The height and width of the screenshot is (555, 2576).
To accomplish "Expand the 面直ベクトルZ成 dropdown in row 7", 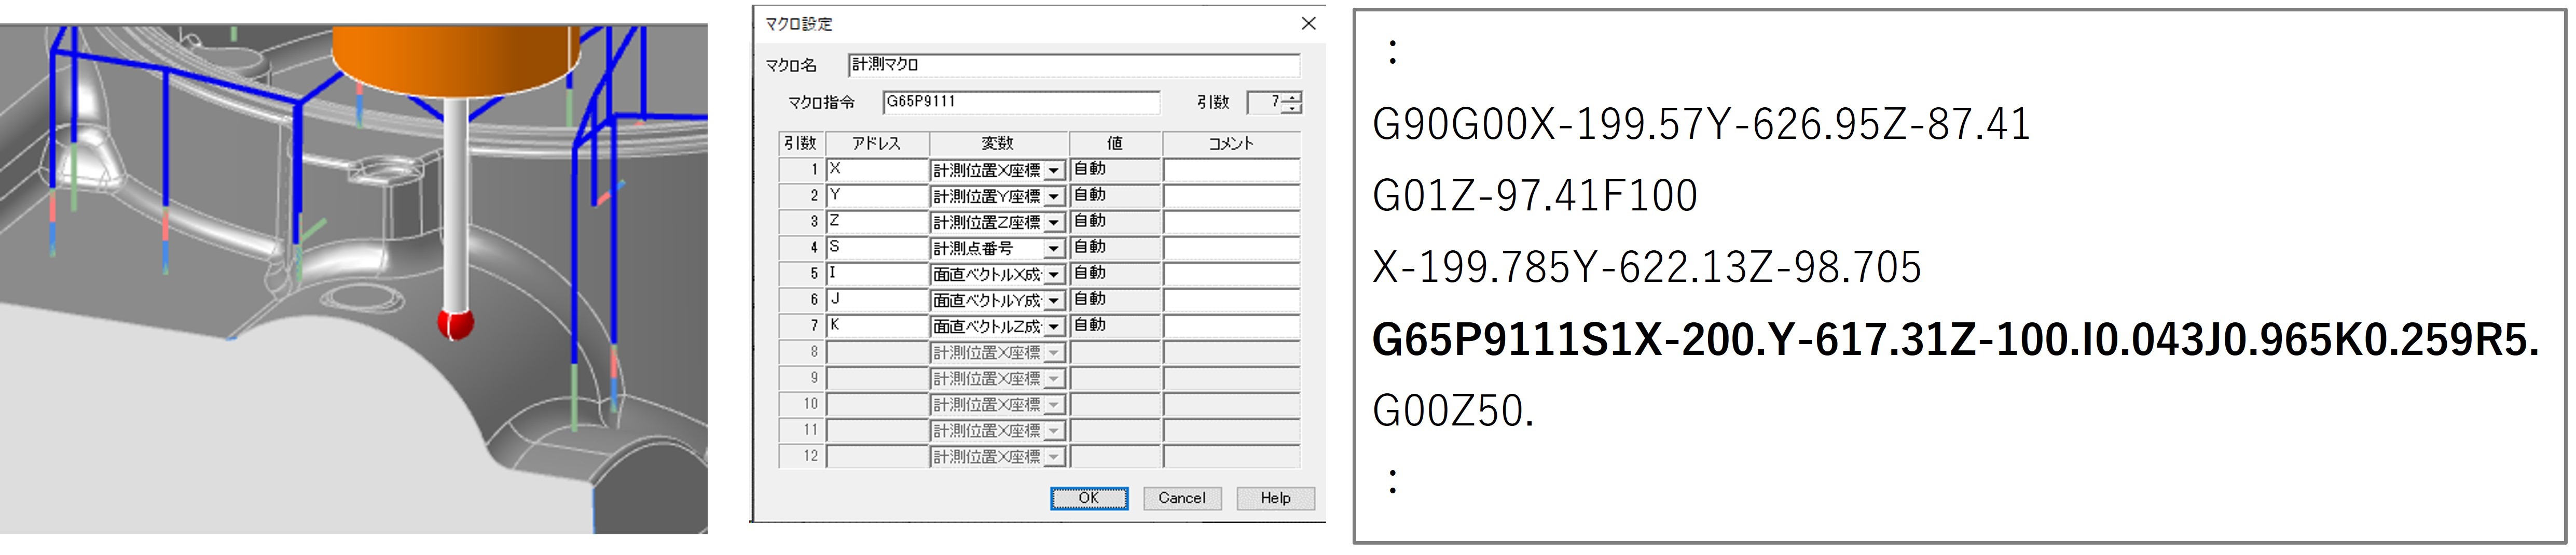I will (x=1053, y=326).
